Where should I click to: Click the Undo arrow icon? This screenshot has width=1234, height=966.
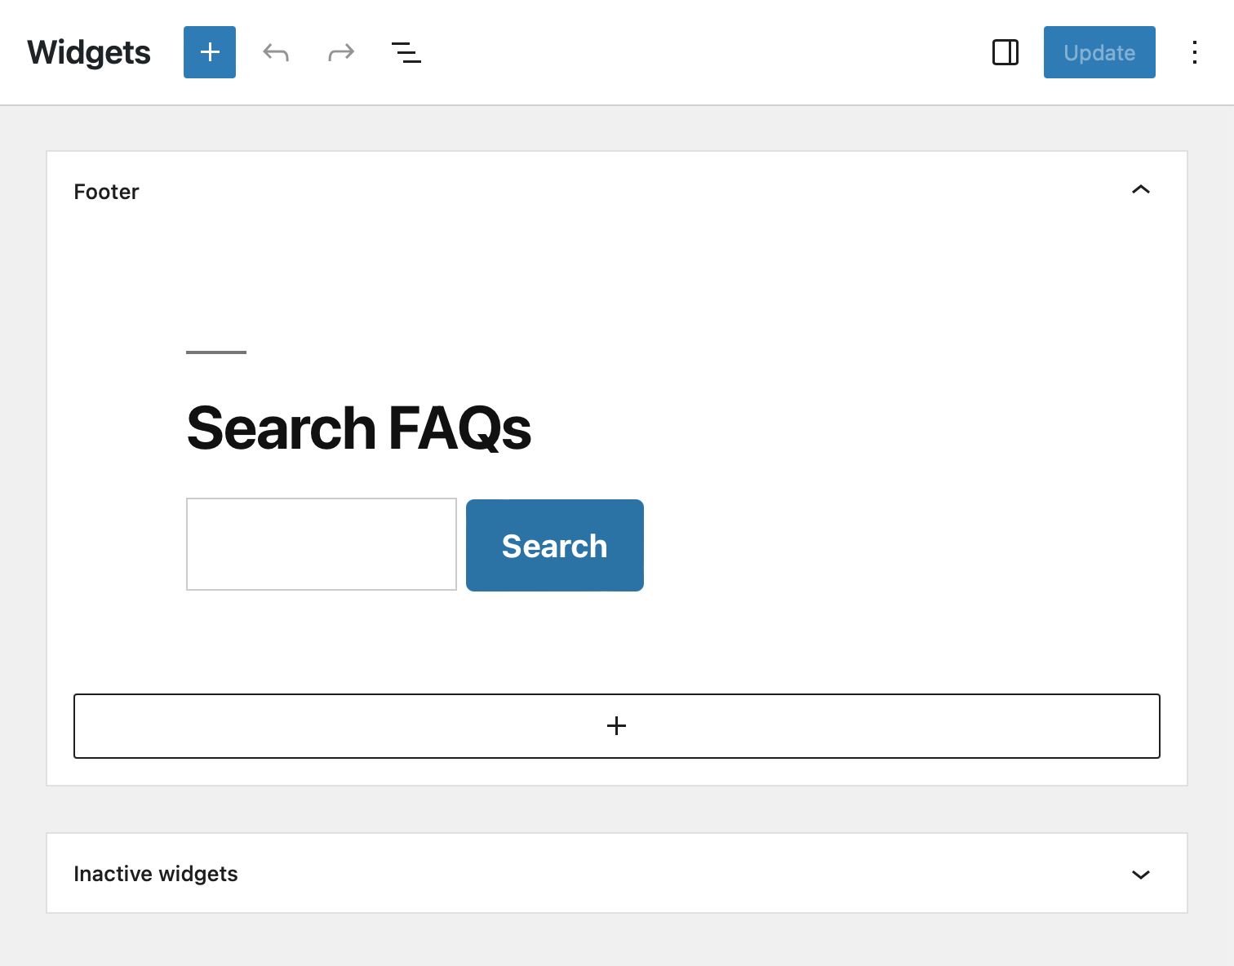pos(276,53)
